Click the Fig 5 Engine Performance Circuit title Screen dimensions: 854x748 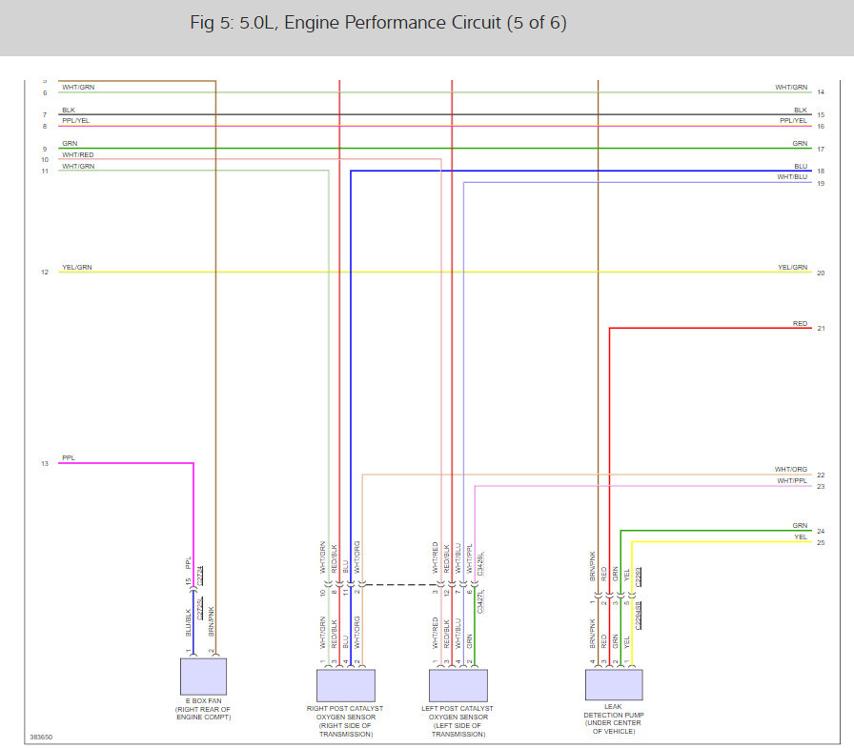click(378, 23)
